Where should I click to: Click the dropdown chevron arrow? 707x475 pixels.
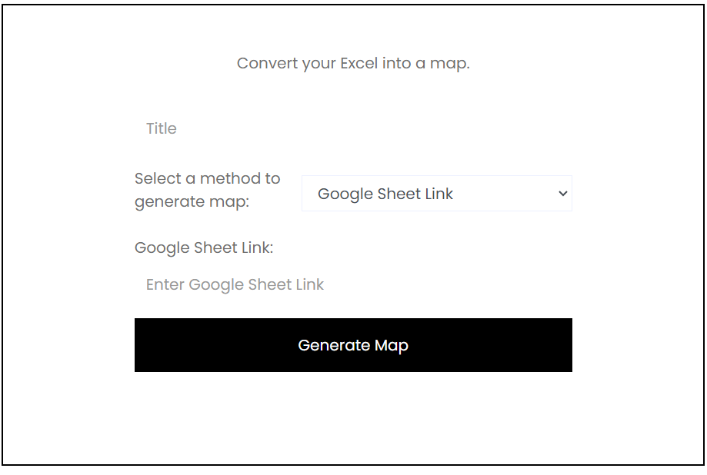coord(562,194)
